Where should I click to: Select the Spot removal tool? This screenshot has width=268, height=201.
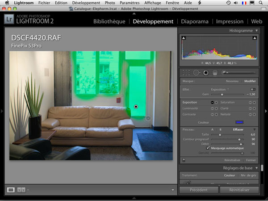[197, 73]
